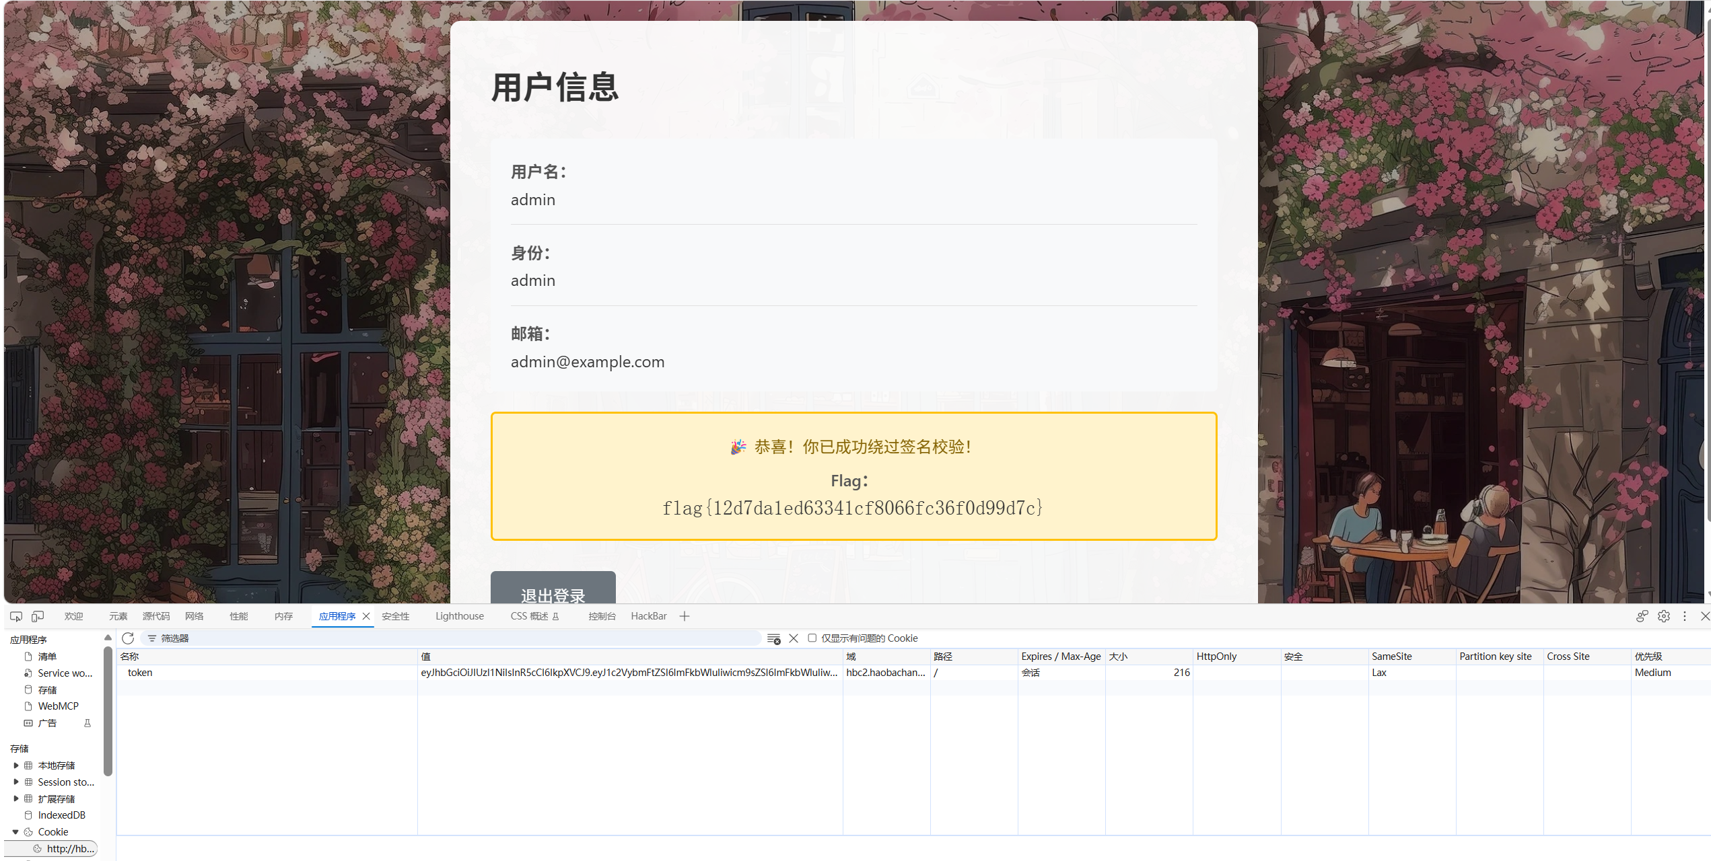Switch to 网络 tab
The image size is (1711, 861).
pyautogui.click(x=195, y=616)
